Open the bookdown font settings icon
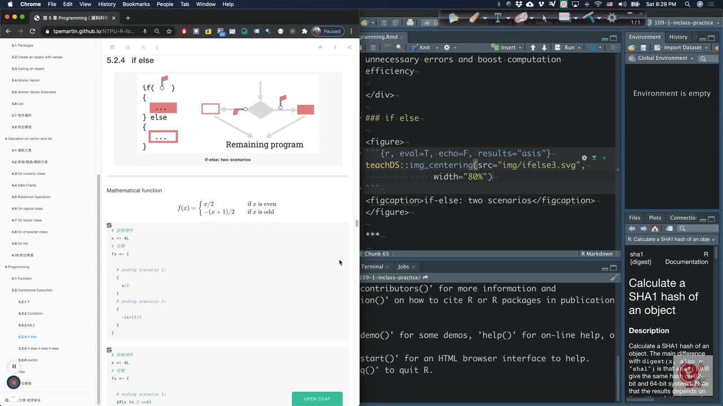 tap(143, 47)
